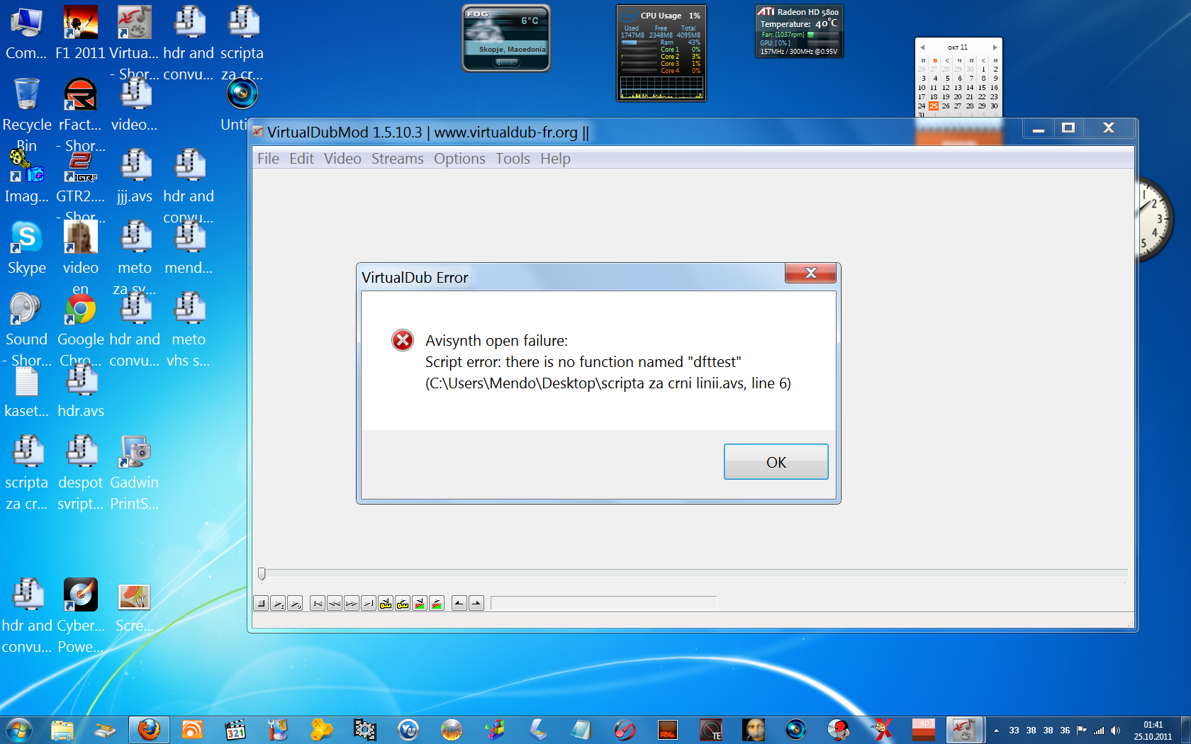Viewport: 1191px width, 744px height.
Task: Open the Help menu
Action: click(x=555, y=159)
